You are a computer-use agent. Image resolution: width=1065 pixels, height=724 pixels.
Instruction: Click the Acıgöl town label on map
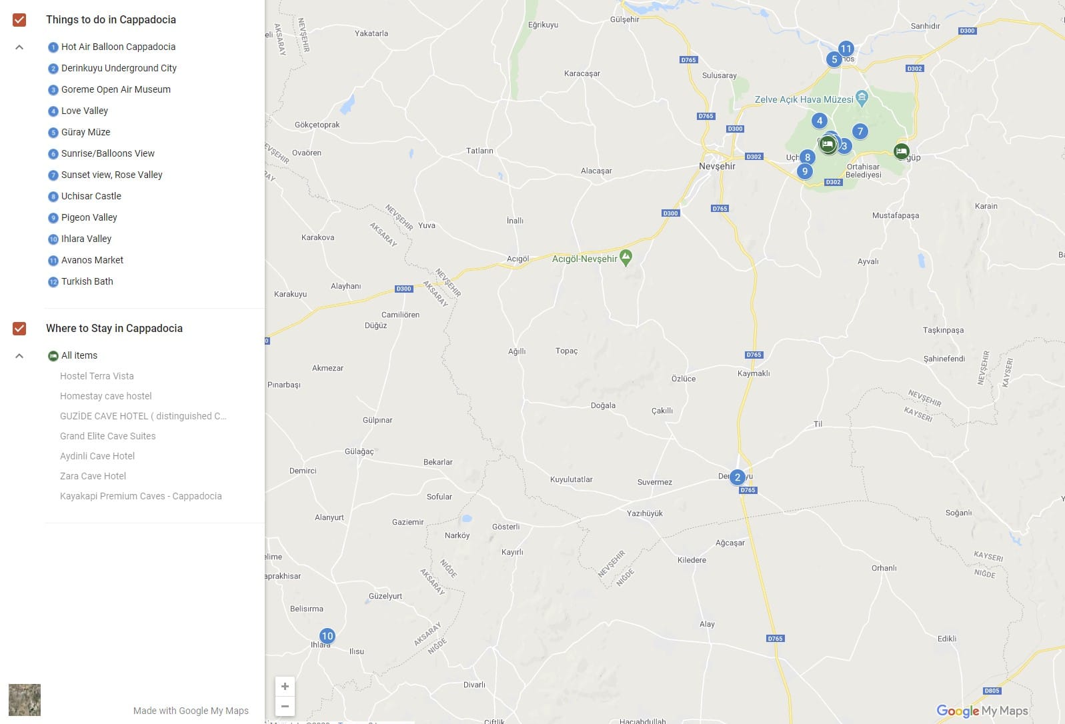tap(517, 259)
